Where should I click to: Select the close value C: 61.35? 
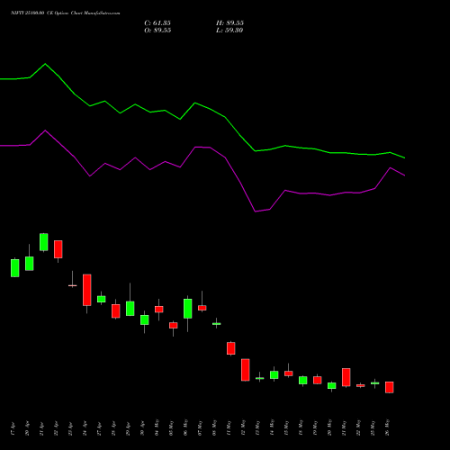click(157, 23)
